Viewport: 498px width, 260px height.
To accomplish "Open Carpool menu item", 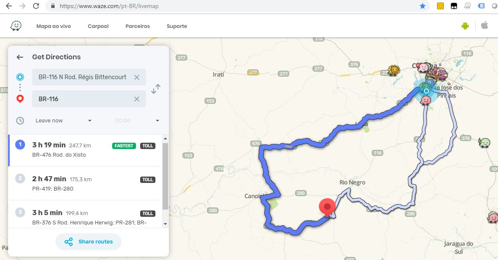I will (98, 26).
